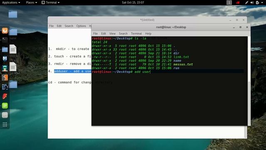Click the 'run' entry in terminal listing
Screen dimensions: 266x150
pos(176,68)
